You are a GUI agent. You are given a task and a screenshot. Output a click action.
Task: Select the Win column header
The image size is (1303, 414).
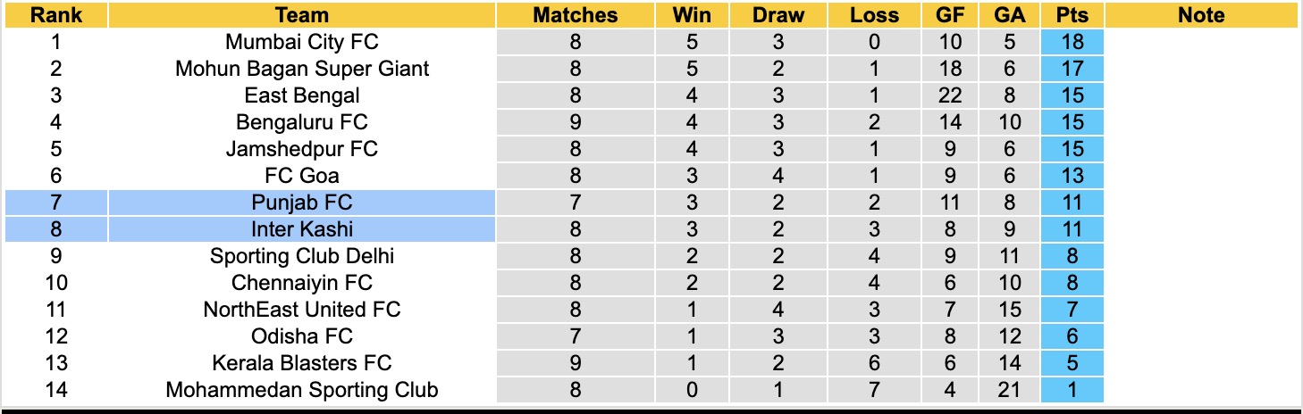692,15
